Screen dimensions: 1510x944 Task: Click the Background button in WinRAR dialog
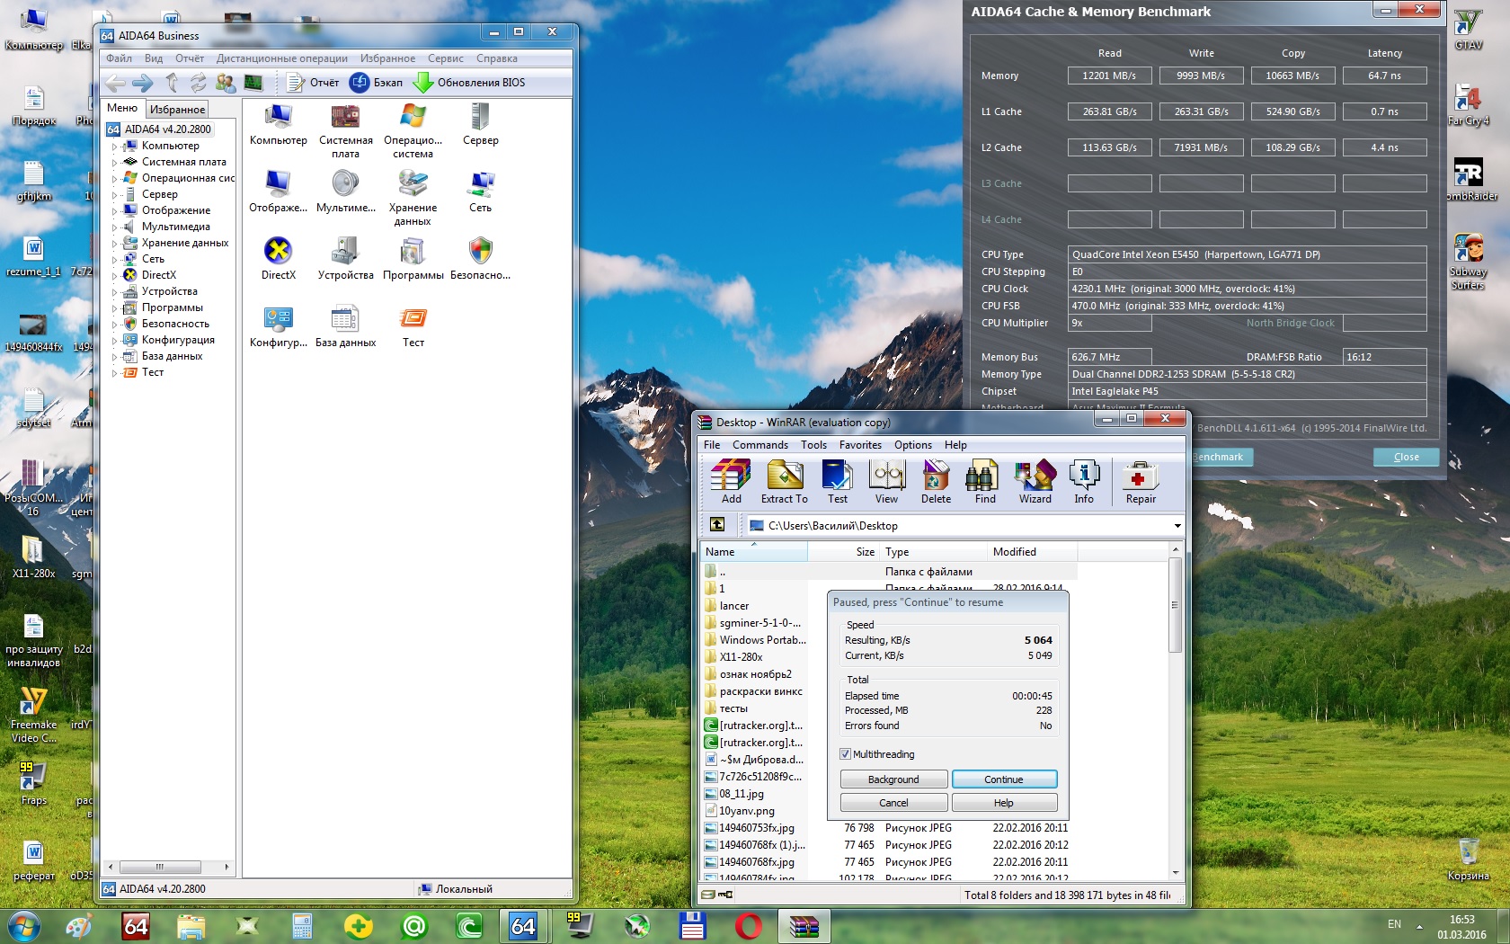(893, 779)
